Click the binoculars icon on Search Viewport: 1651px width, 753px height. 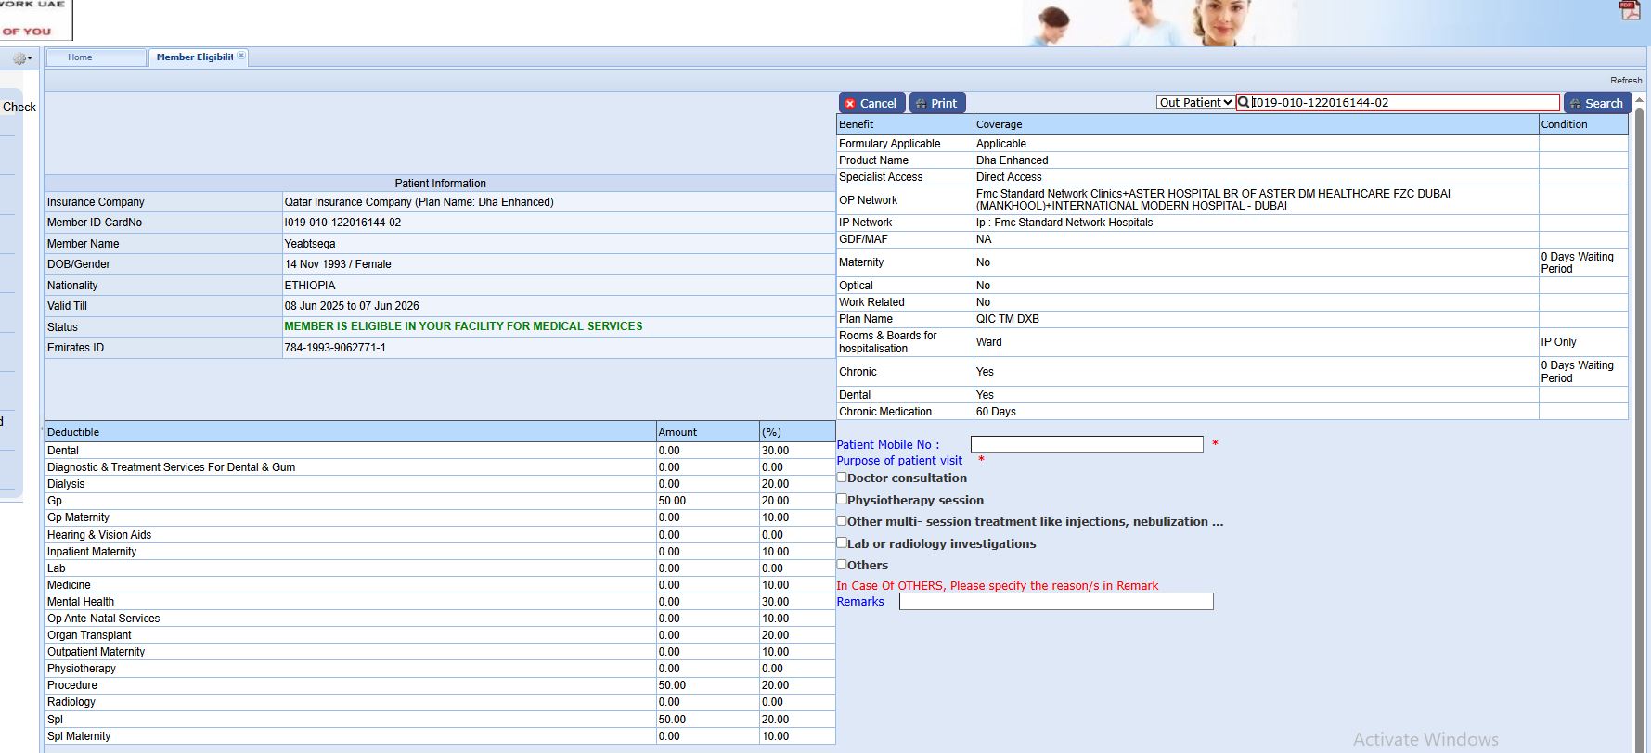(1575, 104)
